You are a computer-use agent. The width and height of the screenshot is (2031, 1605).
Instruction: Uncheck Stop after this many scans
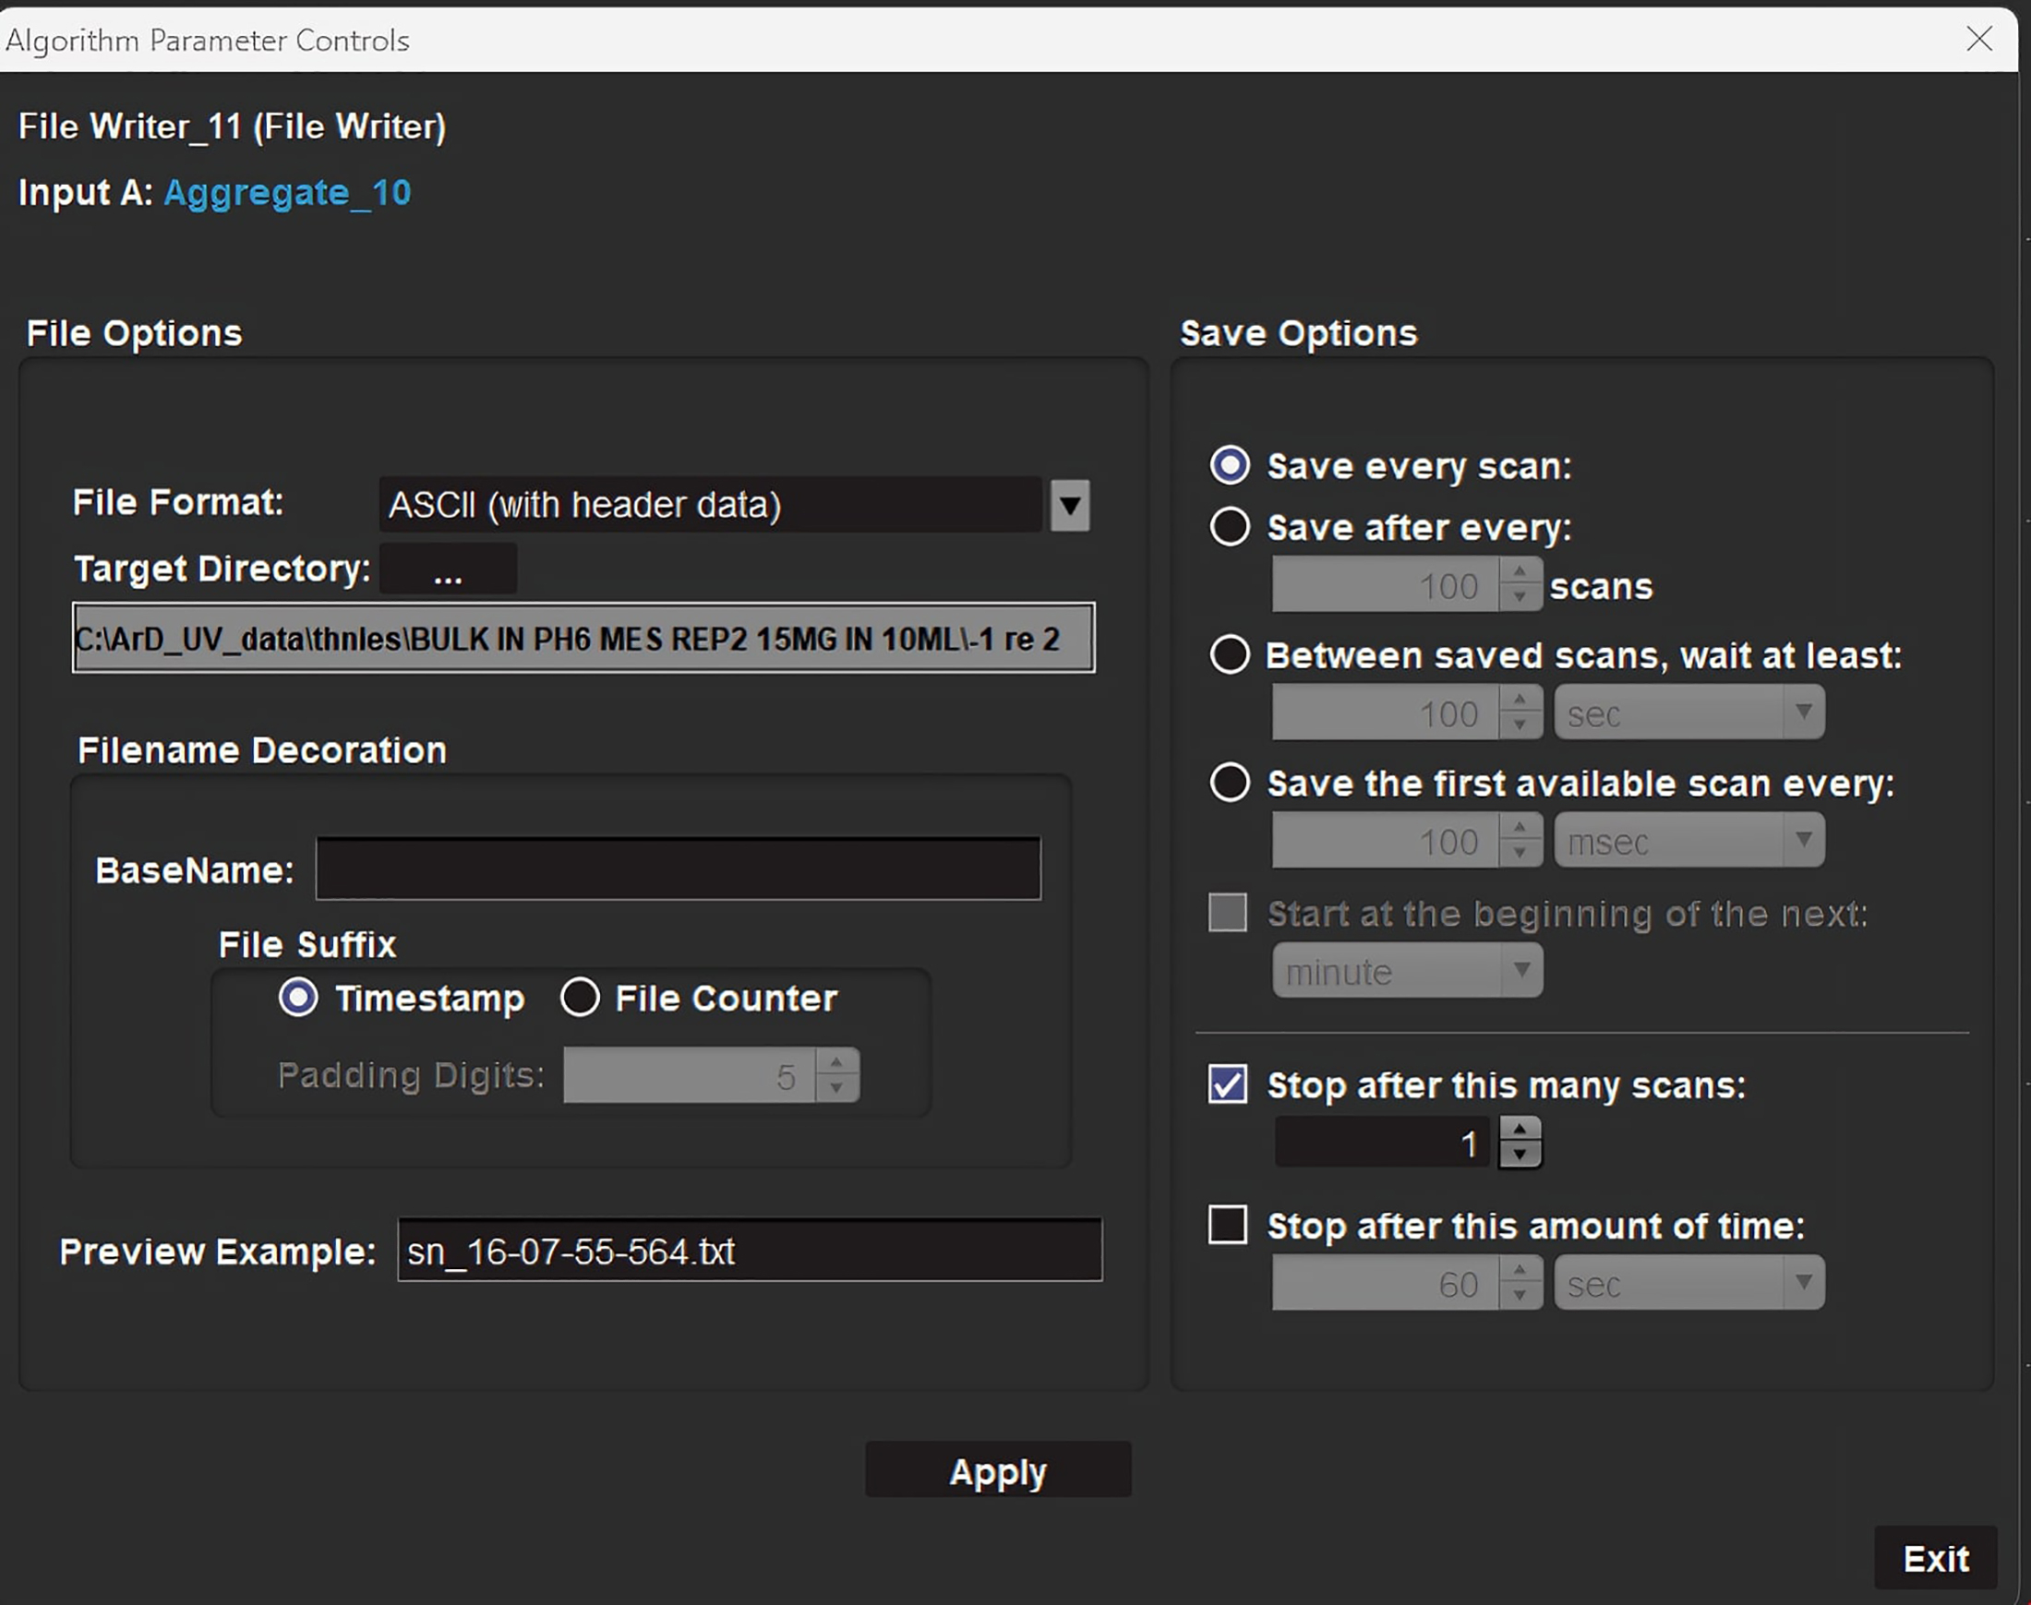pyautogui.click(x=1228, y=1084)
